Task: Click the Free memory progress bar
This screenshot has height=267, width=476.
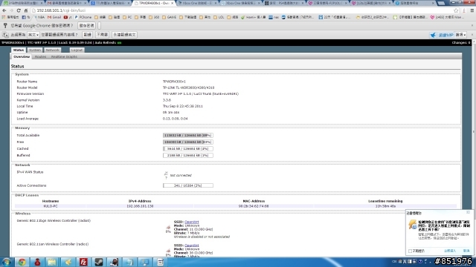Action: [188, 142]
